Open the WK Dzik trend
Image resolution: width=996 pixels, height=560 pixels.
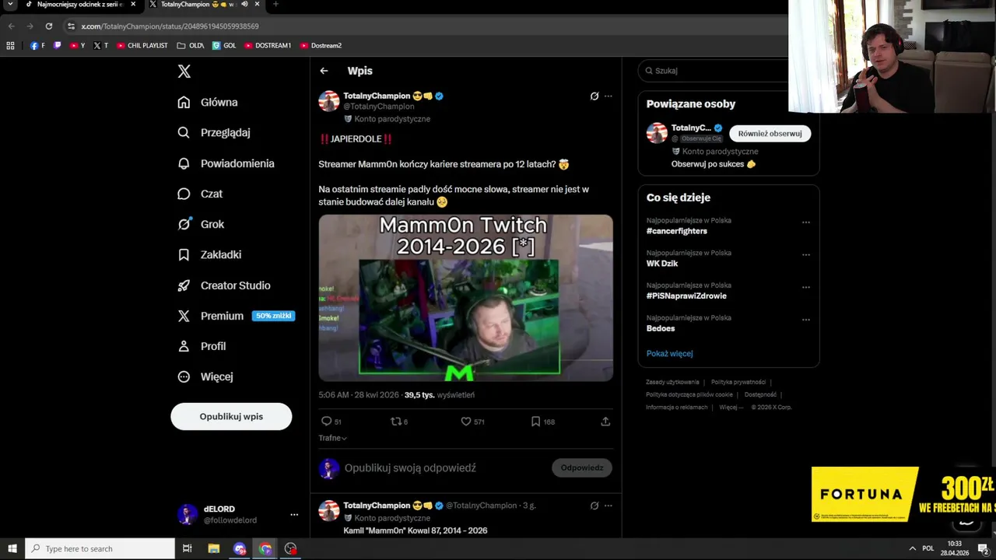tap(662, 264)
